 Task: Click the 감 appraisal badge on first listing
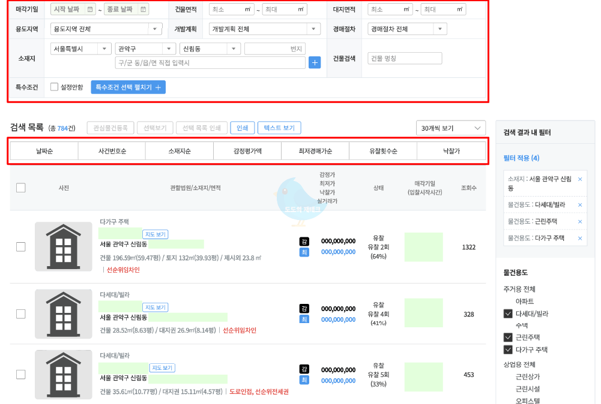(304, 241)
